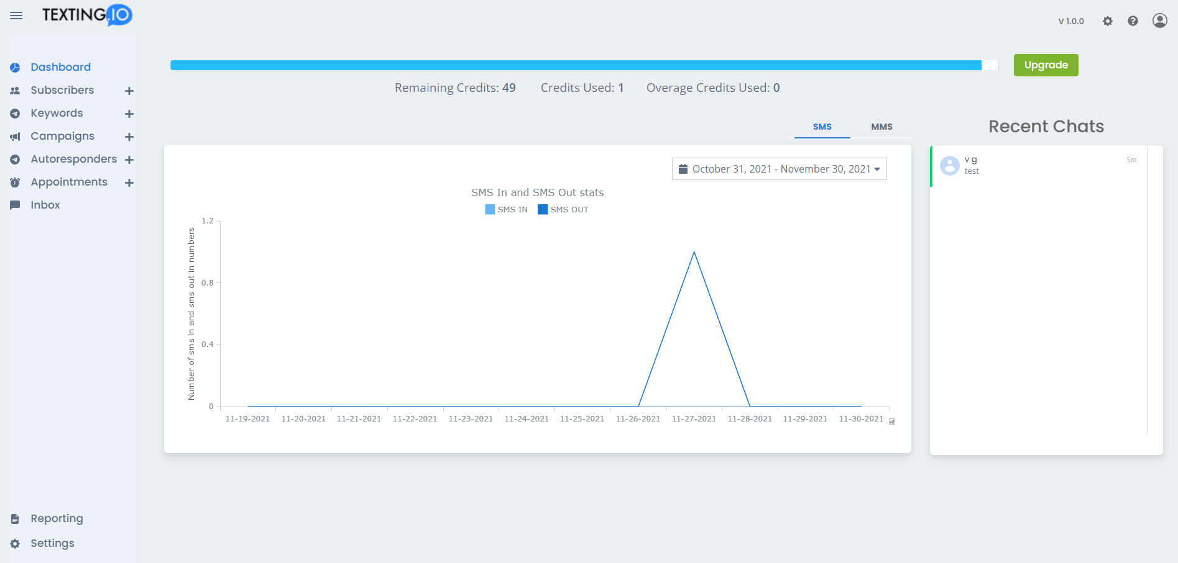Click the settings gear icon in header

point(1108,21)
